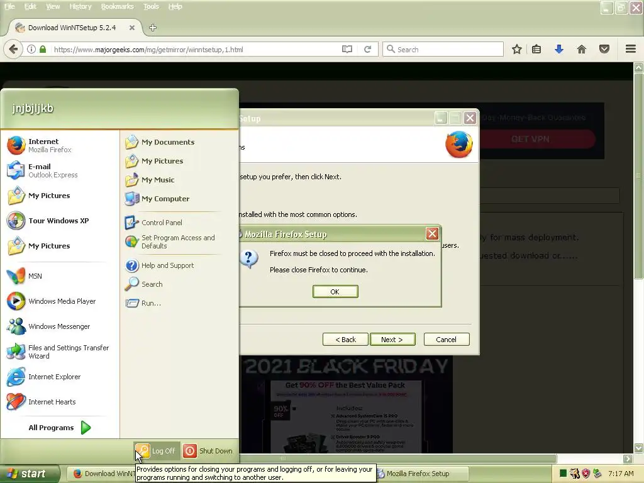Open the Bookmarks menu
Screen dimensions: 644x483
(118, 6)
